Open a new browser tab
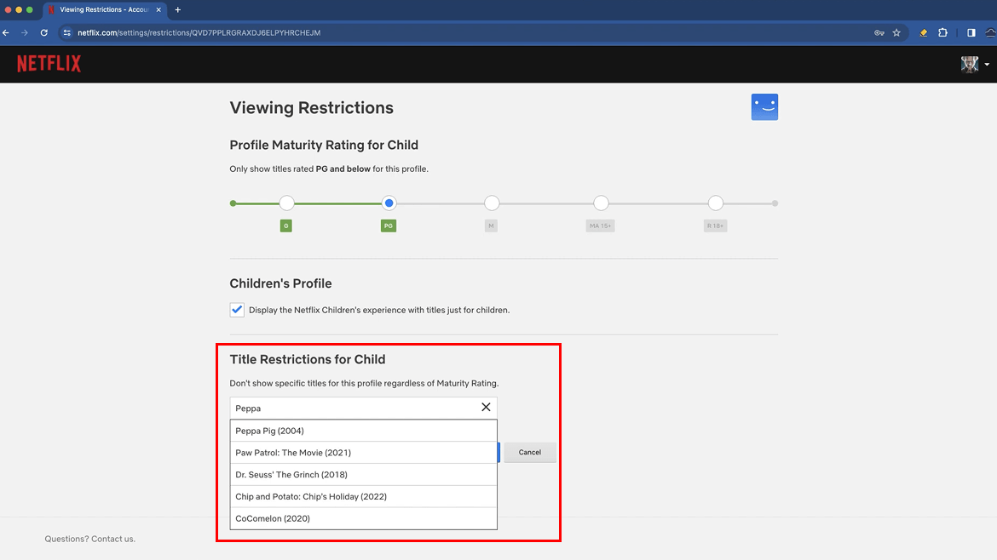This screenshot has height=560, width=997. click(177, 9)
